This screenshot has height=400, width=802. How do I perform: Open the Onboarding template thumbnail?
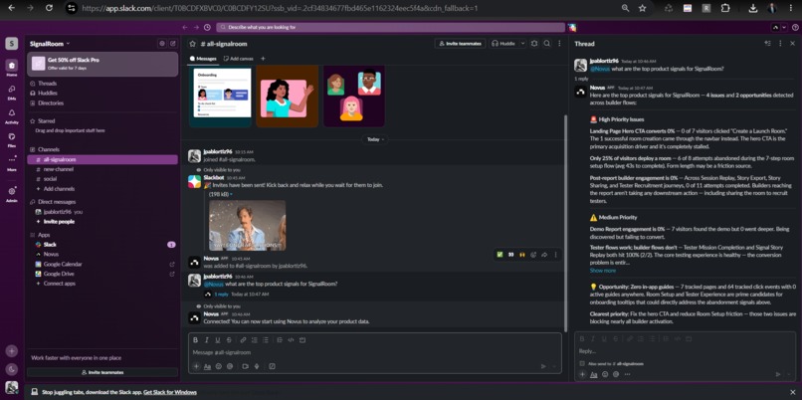pos(221,96)
